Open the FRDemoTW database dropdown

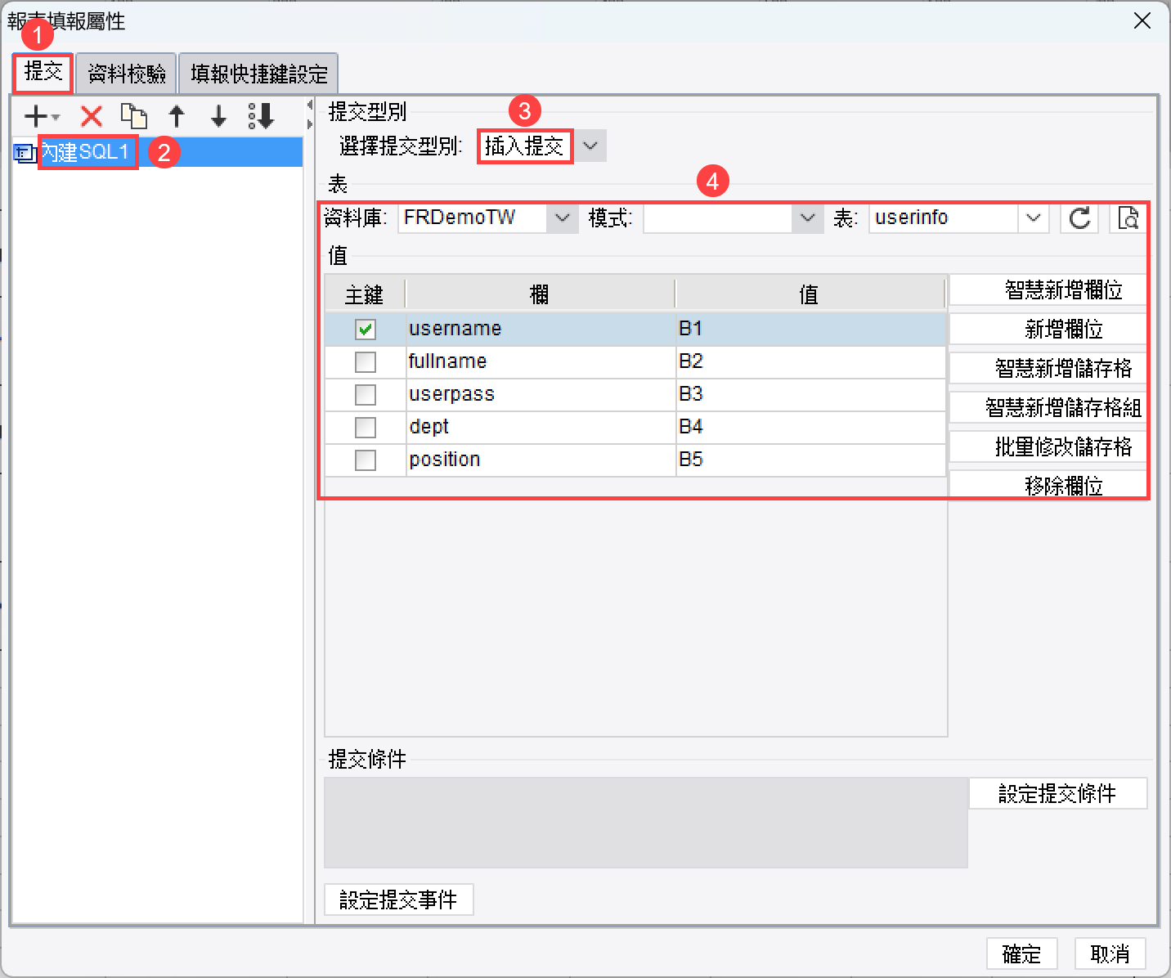point(562,218)
